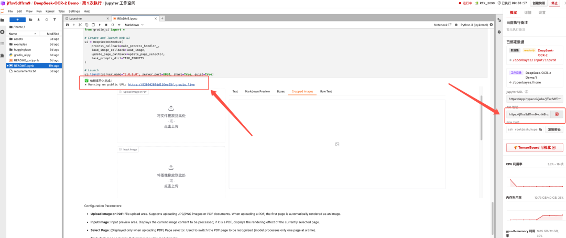Select the requirements.txt file

point(34,71)
